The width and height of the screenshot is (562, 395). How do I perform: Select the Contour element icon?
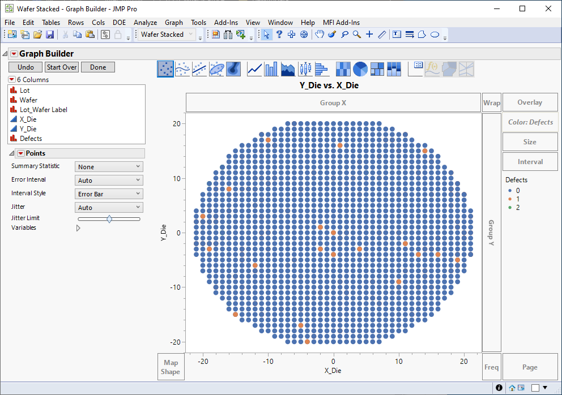(x=233, y=69)
